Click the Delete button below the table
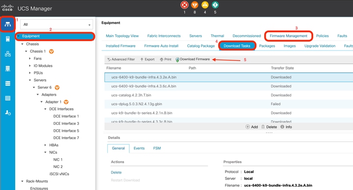 pyautogui.click(x=269, y=127)
